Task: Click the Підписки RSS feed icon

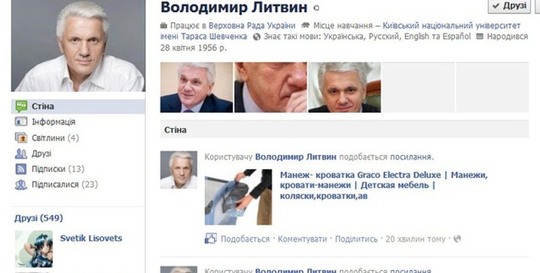Action: pyautogui.click(x=21, y=169)
